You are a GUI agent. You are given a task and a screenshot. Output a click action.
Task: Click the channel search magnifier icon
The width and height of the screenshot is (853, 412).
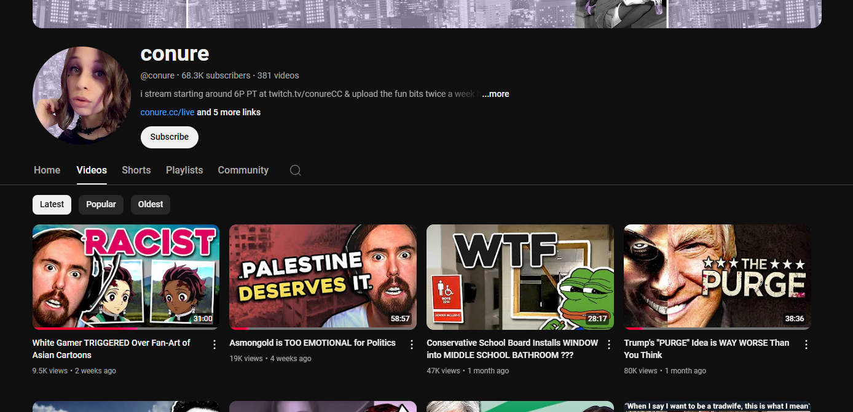pyautogui.click(x=296, y=170)
